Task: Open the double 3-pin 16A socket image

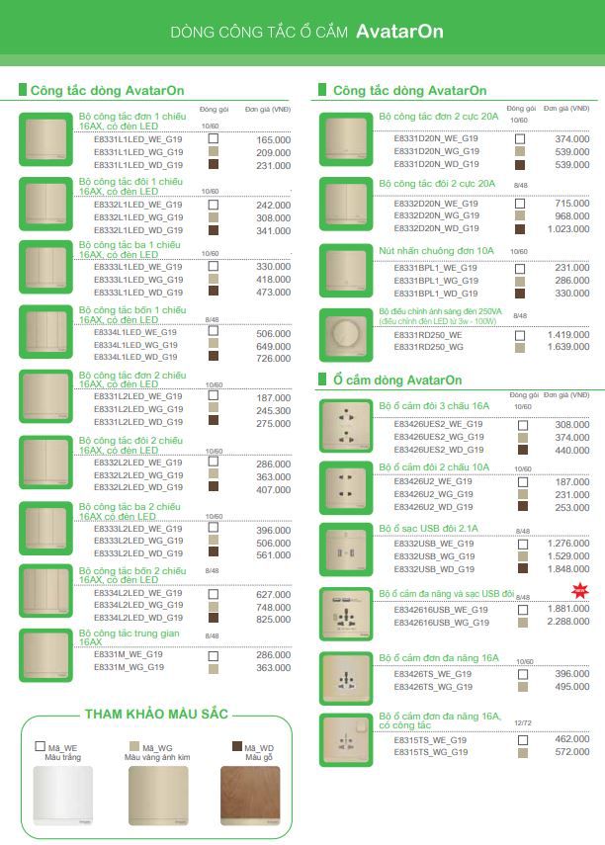Action: tap(346, 425)
